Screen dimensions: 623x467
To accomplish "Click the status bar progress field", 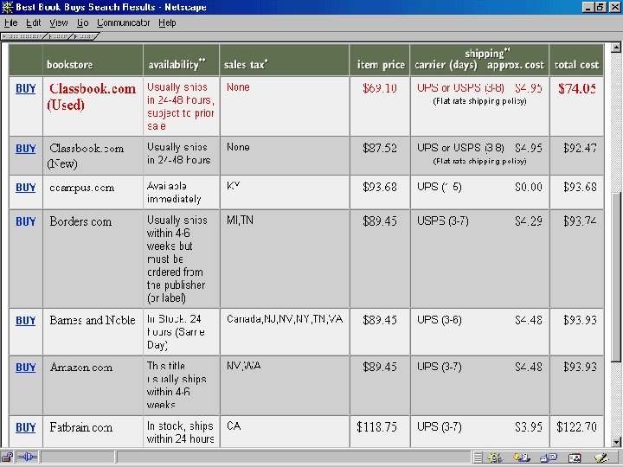I will 77,457.
